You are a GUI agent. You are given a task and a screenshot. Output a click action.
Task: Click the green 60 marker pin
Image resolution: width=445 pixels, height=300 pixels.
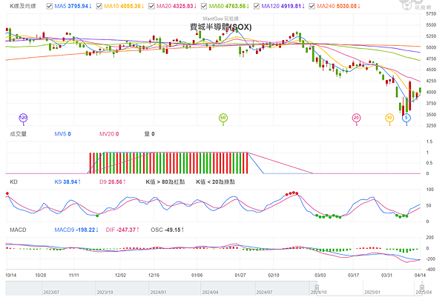pos(223,119)
